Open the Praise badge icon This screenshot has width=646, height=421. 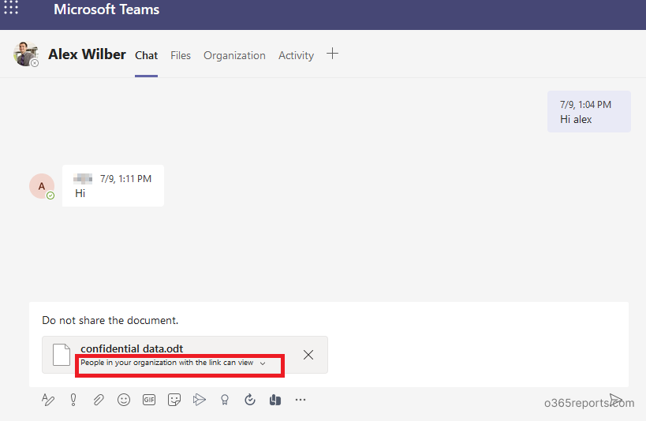point(225,400)
